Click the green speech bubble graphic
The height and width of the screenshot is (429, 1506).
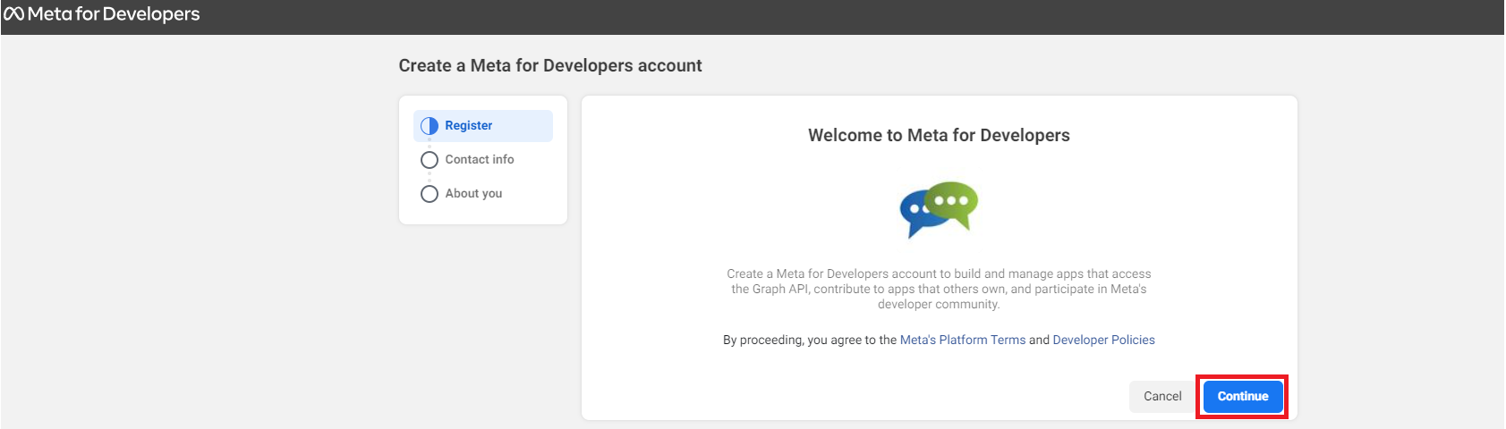(x=952, y=204)
